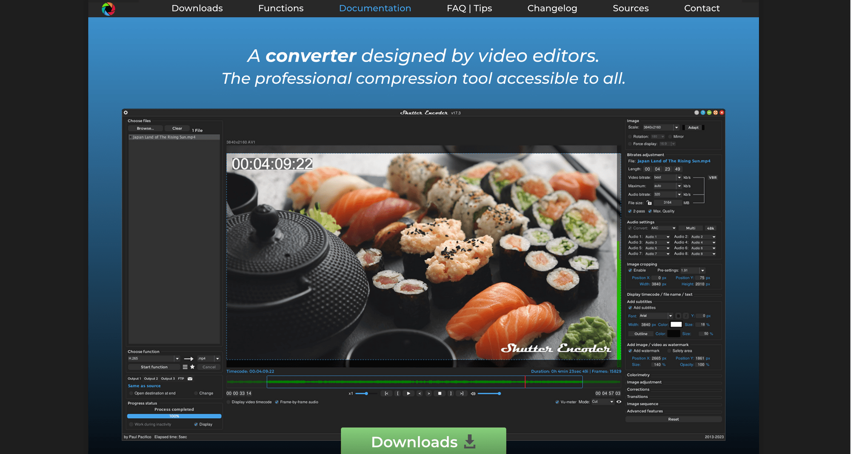The image size is (851, 454).
Task: Click the green Downloads button
Action: tap(423, 441)
